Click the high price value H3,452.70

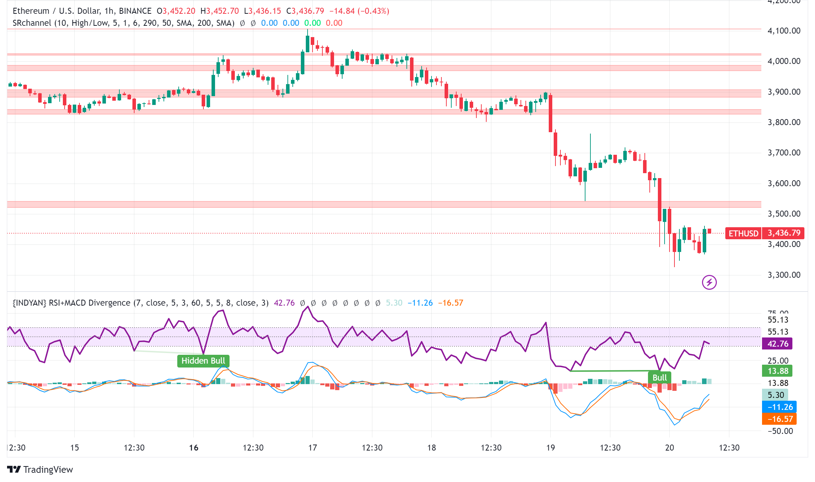pos(220,11)
